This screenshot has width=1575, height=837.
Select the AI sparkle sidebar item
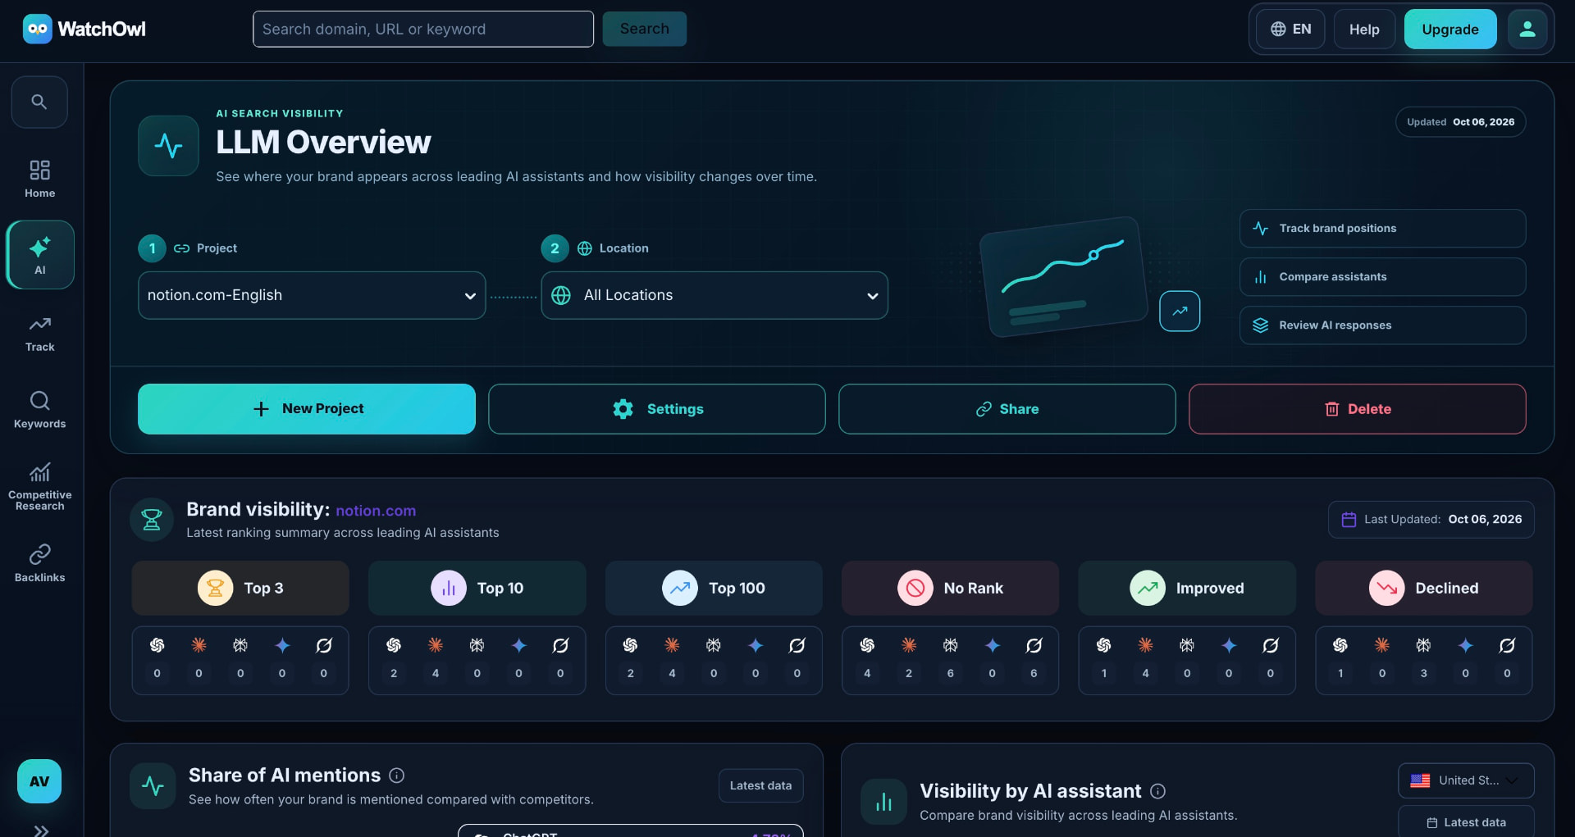[40, 255]
